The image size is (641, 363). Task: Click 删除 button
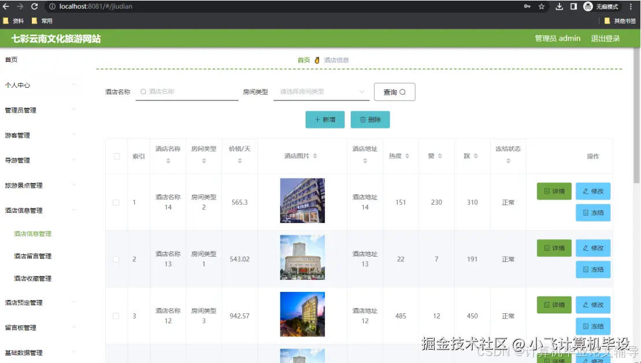pyautogui.click(x=370, y=120)
